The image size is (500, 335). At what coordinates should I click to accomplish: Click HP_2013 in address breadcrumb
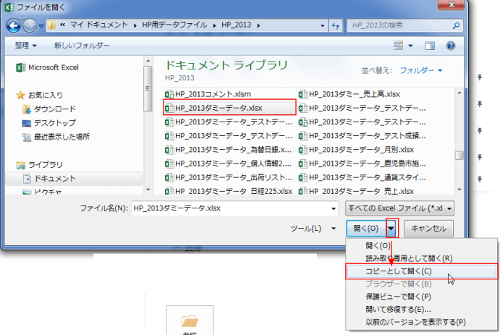(237, 25)
